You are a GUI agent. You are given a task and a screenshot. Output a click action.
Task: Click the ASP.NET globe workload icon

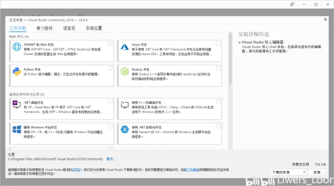point(17,47)
